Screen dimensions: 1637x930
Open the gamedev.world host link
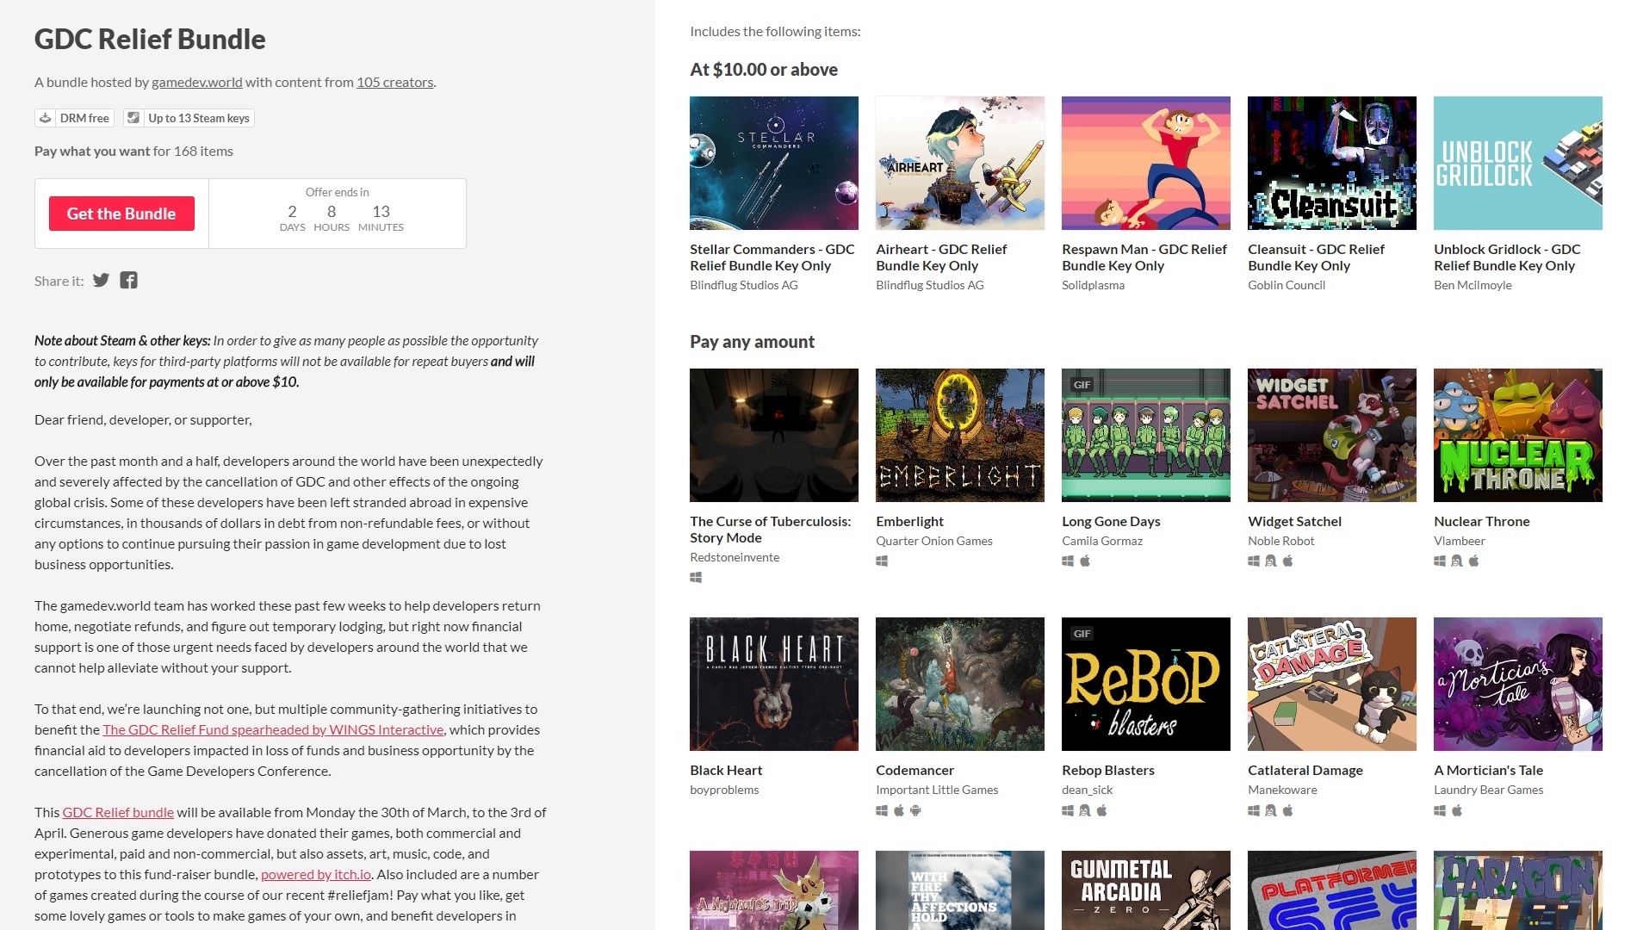196,83
